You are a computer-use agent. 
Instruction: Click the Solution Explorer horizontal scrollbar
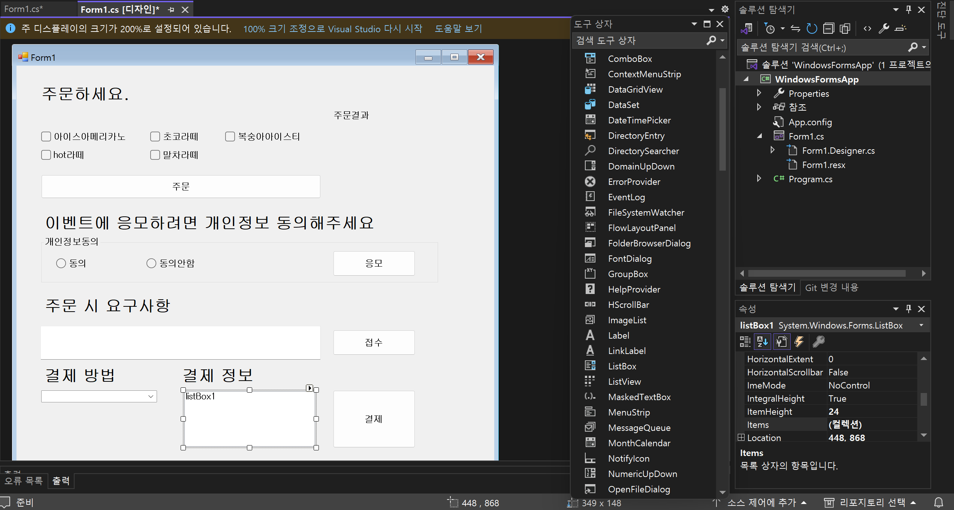(x=827, y=273)
